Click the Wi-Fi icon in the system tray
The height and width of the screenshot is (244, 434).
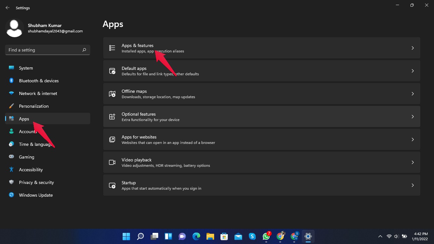(389, 236)
